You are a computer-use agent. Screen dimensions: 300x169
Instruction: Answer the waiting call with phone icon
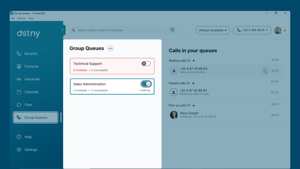point(265,71)
